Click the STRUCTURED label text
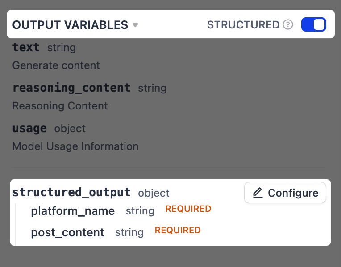This screenshot has width=341, height=267. point(243,25)
